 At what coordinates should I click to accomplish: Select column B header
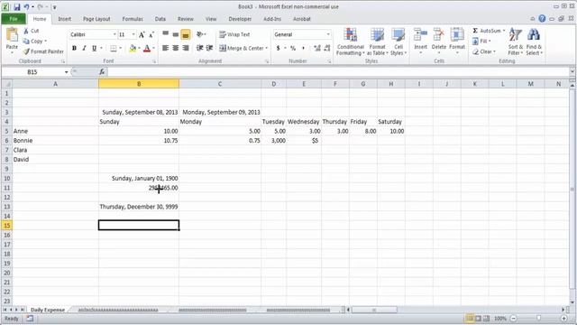[x=139, y=84]
